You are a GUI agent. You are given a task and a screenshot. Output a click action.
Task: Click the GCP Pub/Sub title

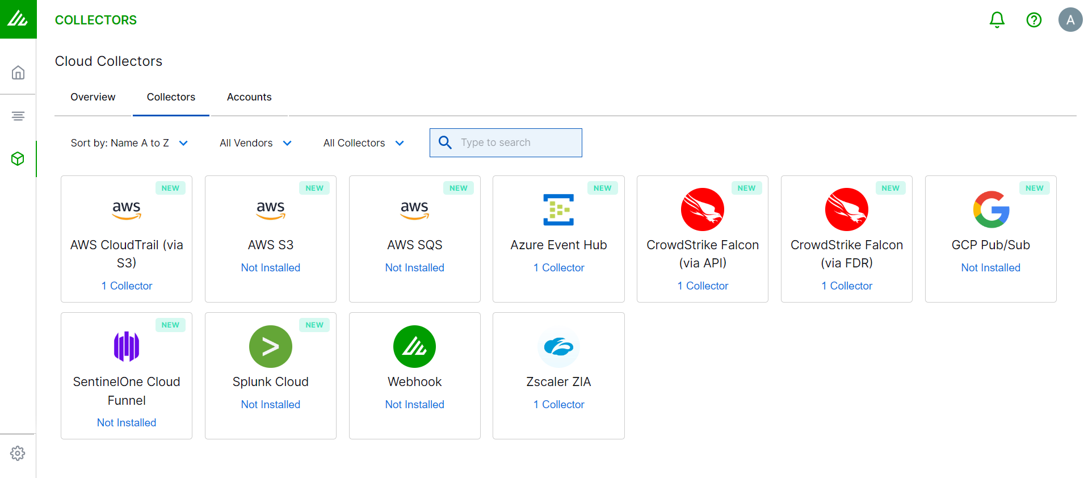[991, 245]
